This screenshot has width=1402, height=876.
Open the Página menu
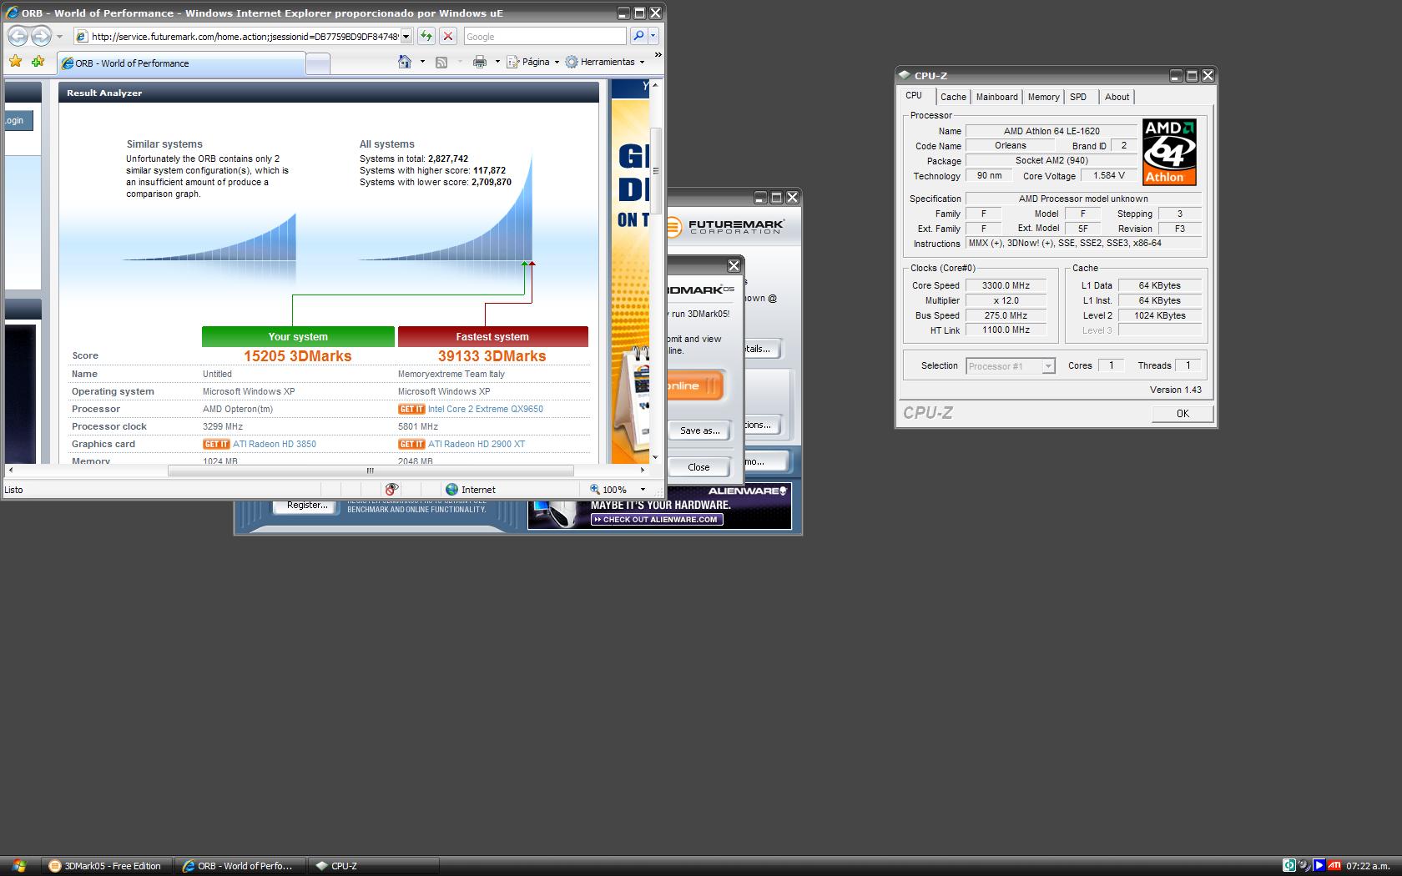coord(533,62)
